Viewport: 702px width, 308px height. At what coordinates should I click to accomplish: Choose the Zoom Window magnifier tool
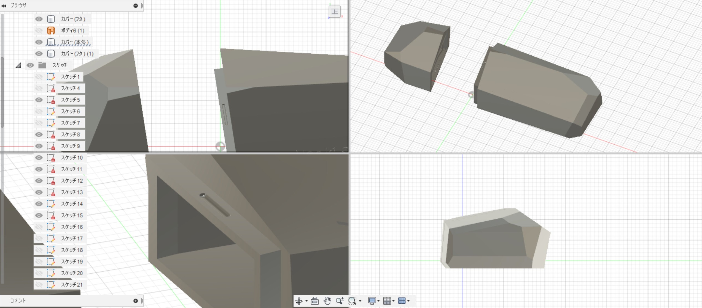(x=352, y=301)
